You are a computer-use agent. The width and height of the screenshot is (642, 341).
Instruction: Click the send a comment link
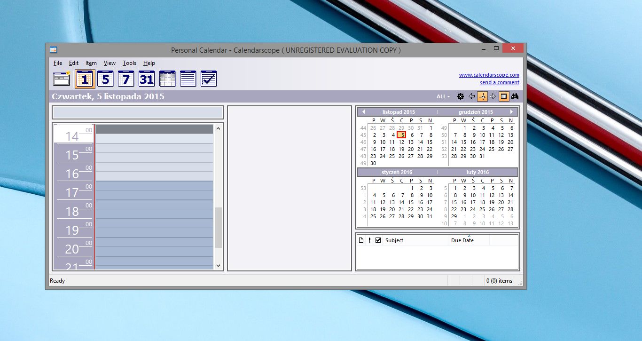click(500, 82)
